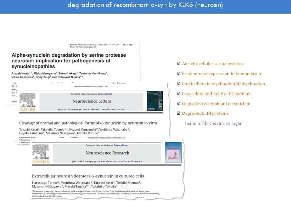Click the 'Neuroscience Letters' journal name
Screen dimensions: 291x218
[x=92, y=101]
